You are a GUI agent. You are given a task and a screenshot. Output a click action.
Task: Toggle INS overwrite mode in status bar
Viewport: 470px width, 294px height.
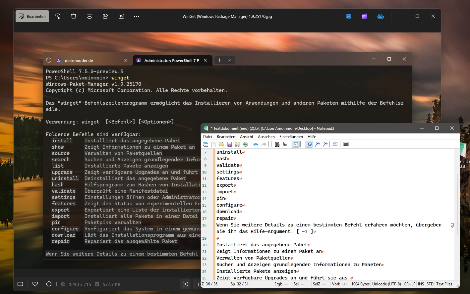coord(421,284)
